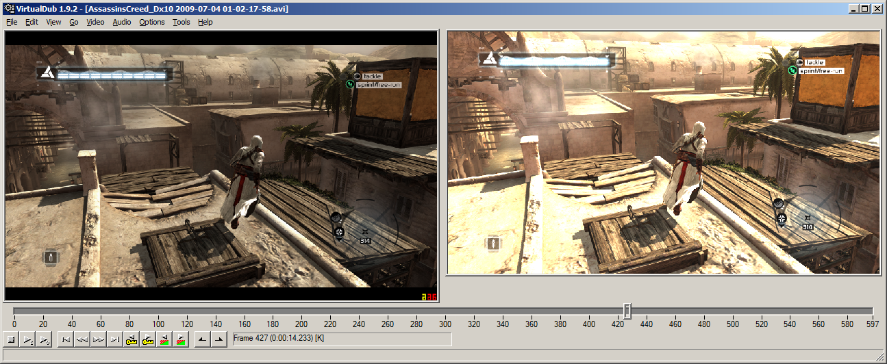Click the timeline at frame 200
887x364 pixels.
[301, 311]
